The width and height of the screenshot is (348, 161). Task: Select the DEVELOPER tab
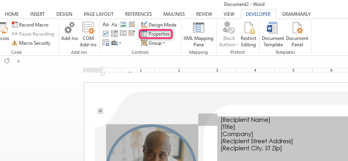[x=258, y=14]
